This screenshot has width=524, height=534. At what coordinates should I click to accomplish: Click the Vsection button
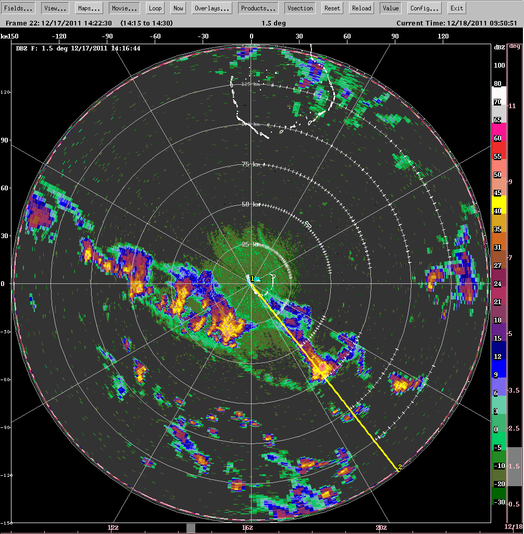coord(300,8)
